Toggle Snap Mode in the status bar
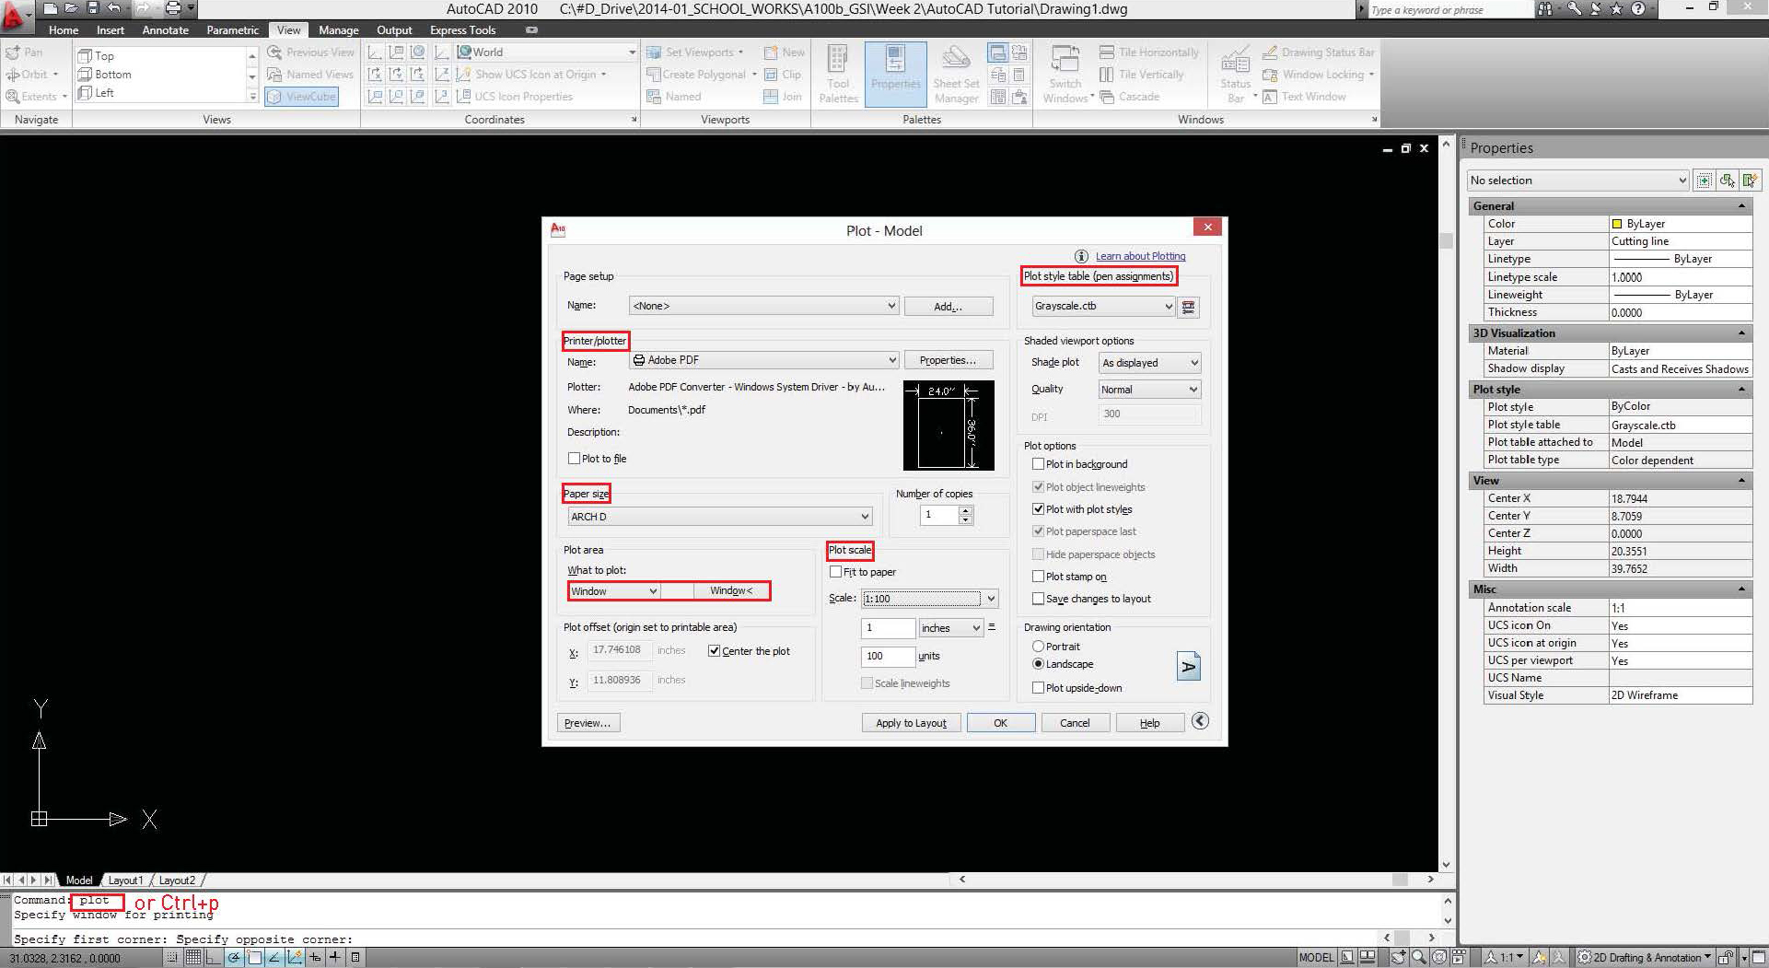This screenshot has height=968, width=1769. click(x=173, y=958)
